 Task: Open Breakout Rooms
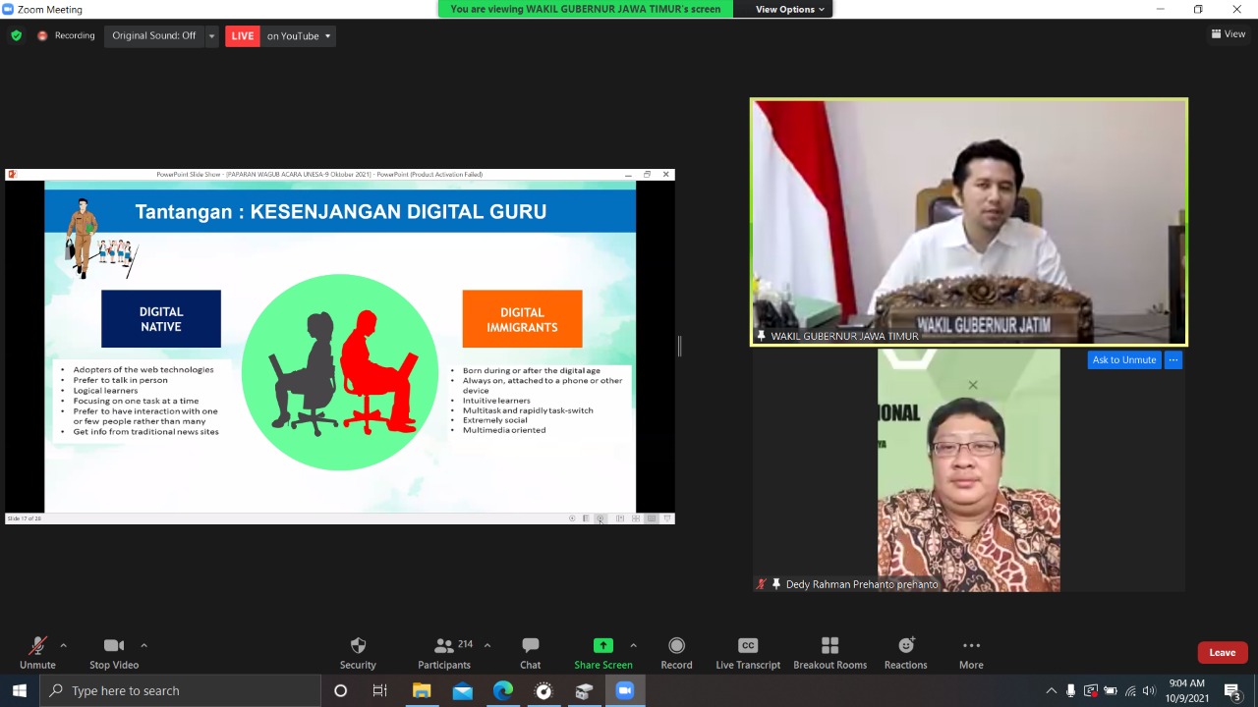829,653
